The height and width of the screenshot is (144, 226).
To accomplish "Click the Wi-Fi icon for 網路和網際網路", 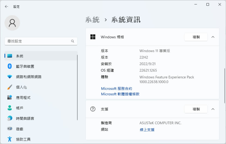I will point(10,76).
